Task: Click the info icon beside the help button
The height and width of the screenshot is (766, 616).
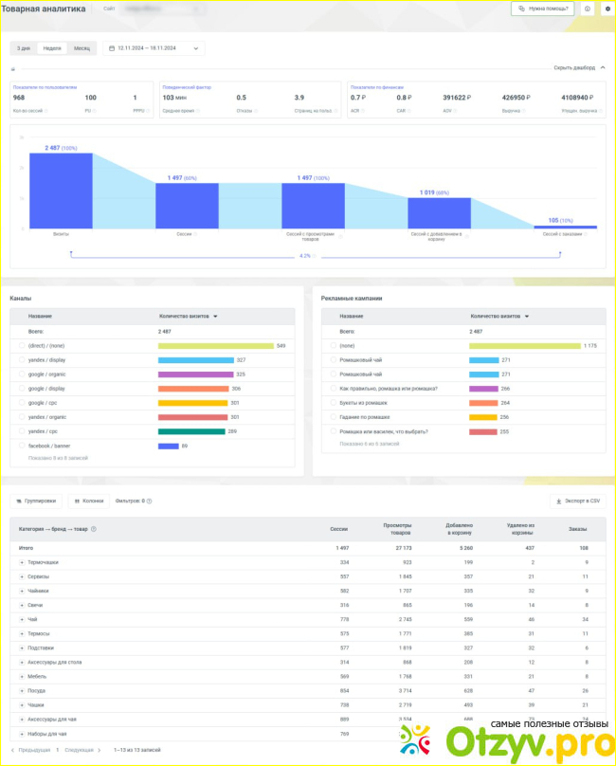Action: [588, 9]
